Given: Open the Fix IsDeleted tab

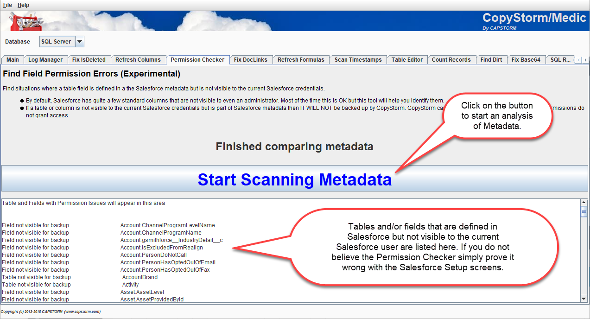Looking at the screenshot, I should (x=89, y=60).
